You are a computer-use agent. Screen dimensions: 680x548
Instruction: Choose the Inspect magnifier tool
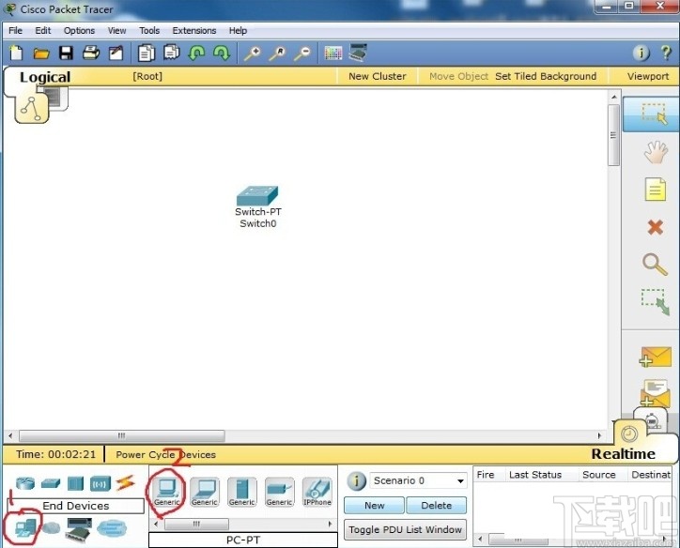[x=655, y=264]
